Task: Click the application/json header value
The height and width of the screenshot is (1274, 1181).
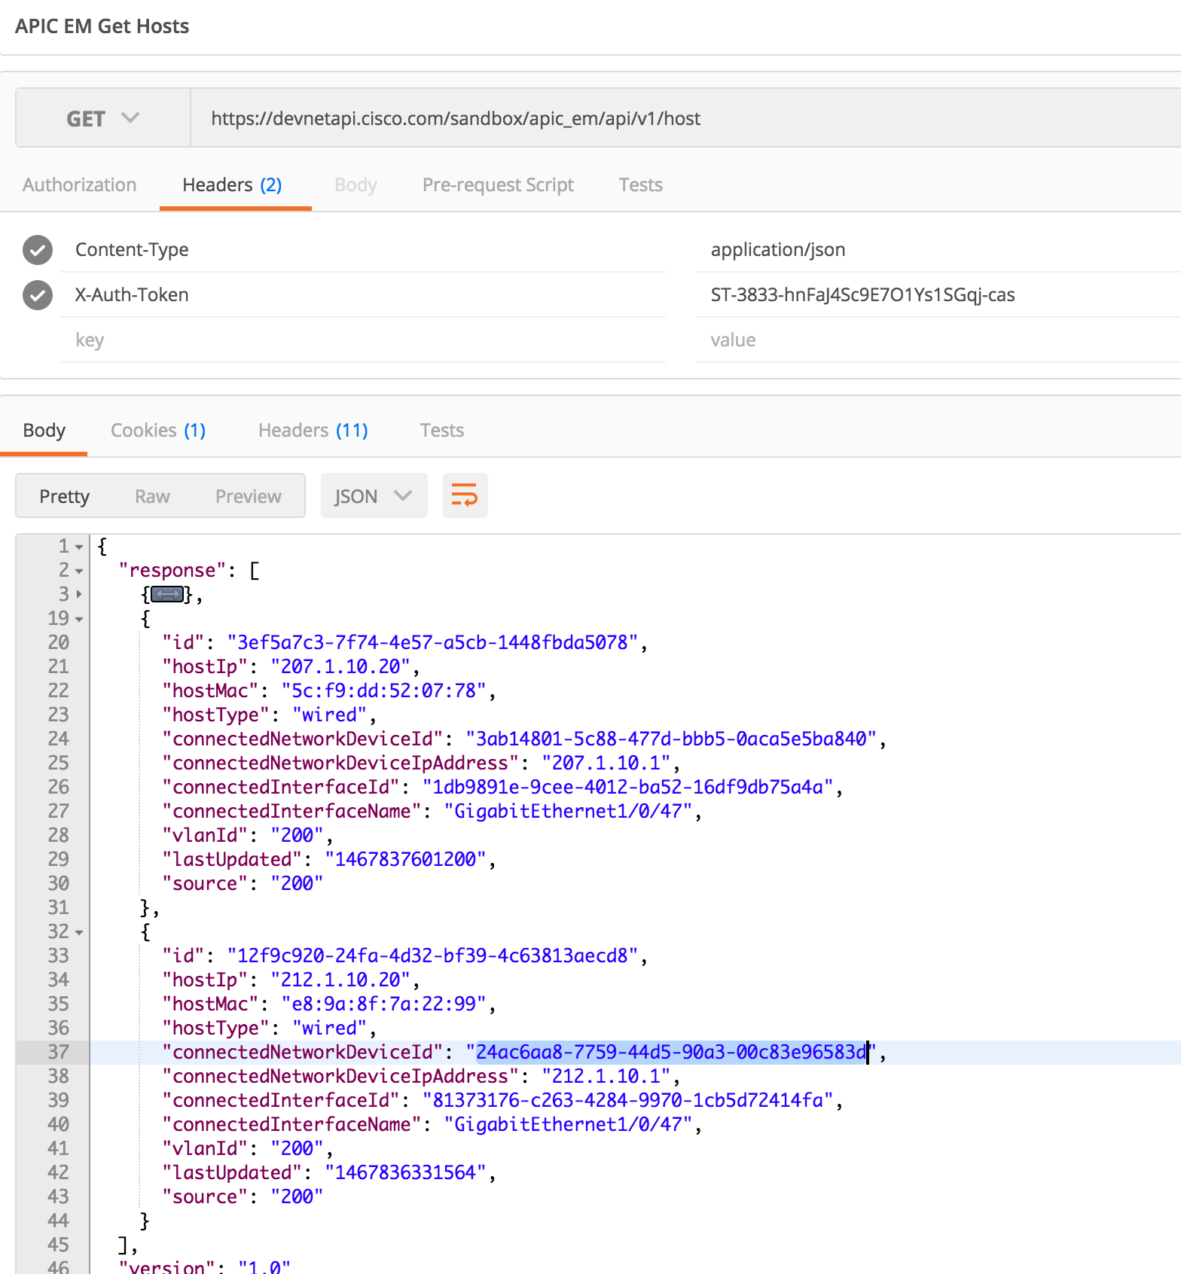Action: [778, 250]
